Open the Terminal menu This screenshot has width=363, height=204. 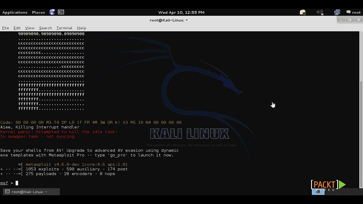point(64,28)
